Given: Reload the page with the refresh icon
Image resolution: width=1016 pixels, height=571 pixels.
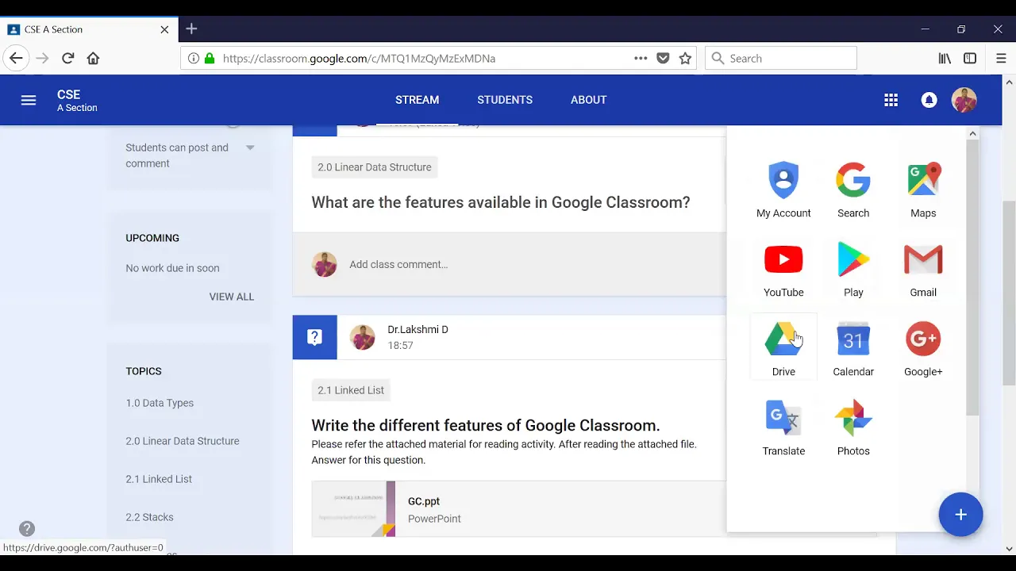Looking at the screenshot, I should [x=68, y=58].
